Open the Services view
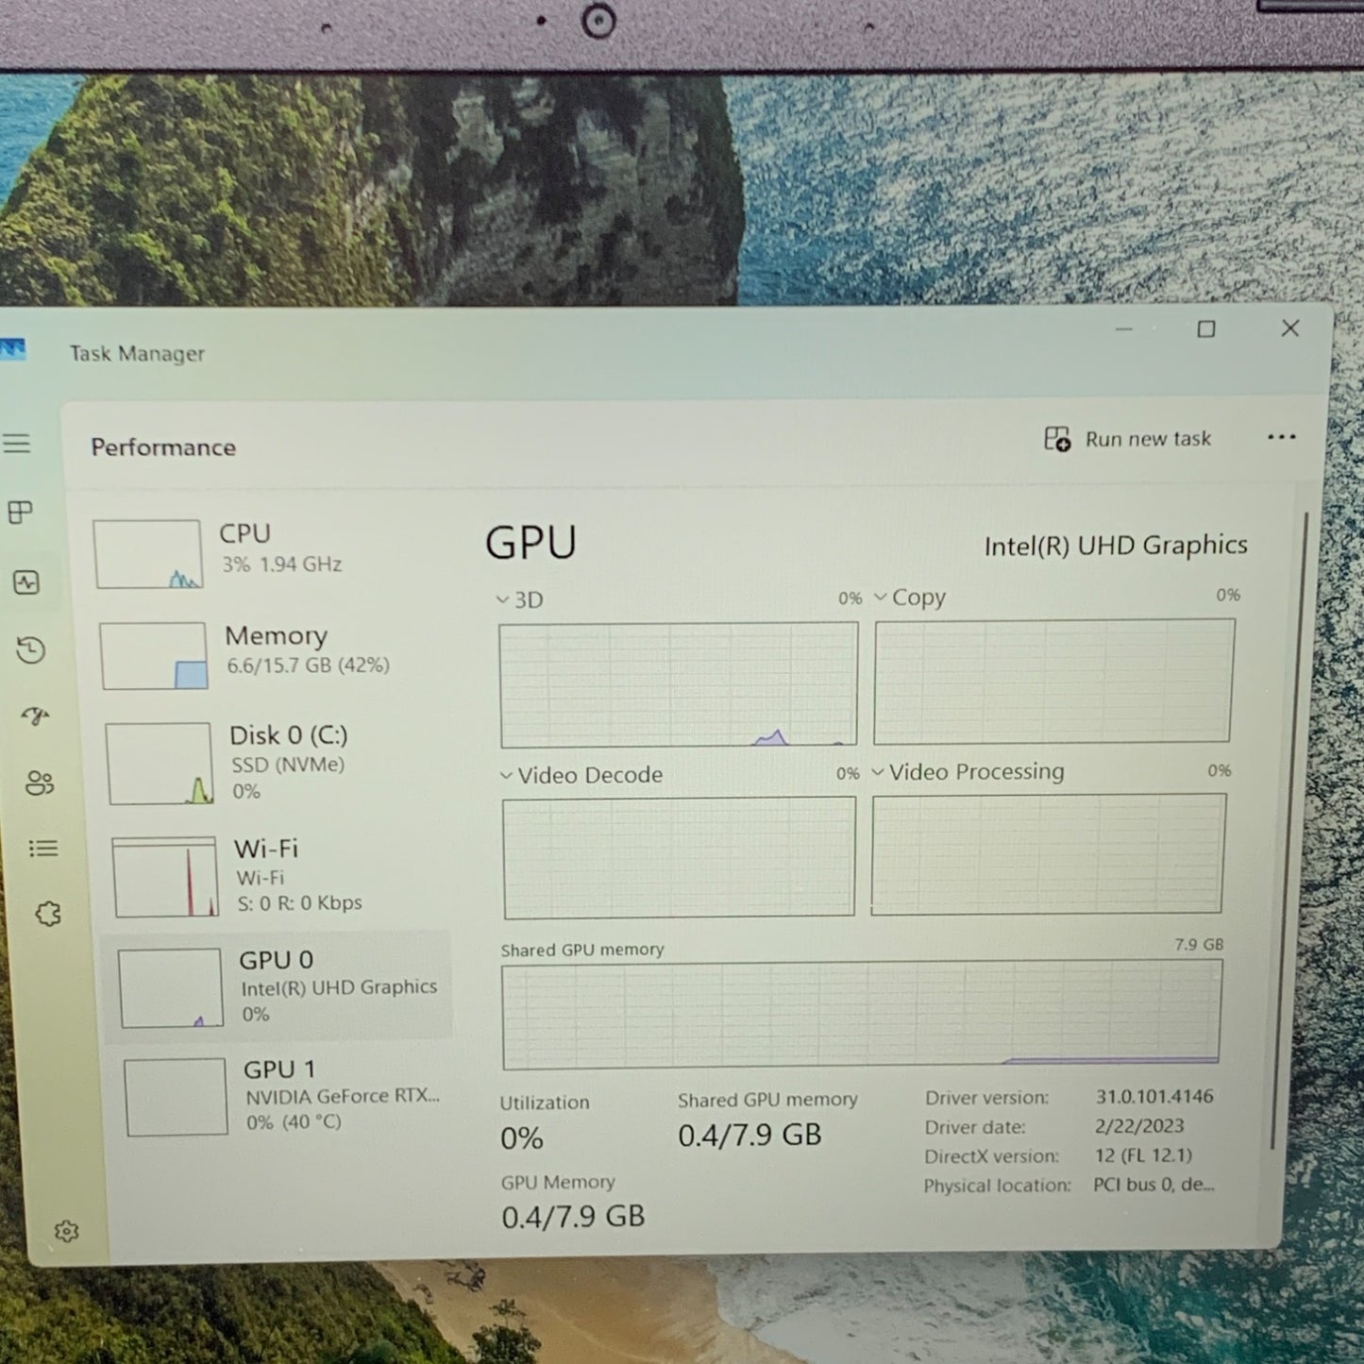 [x=45, y=913]
